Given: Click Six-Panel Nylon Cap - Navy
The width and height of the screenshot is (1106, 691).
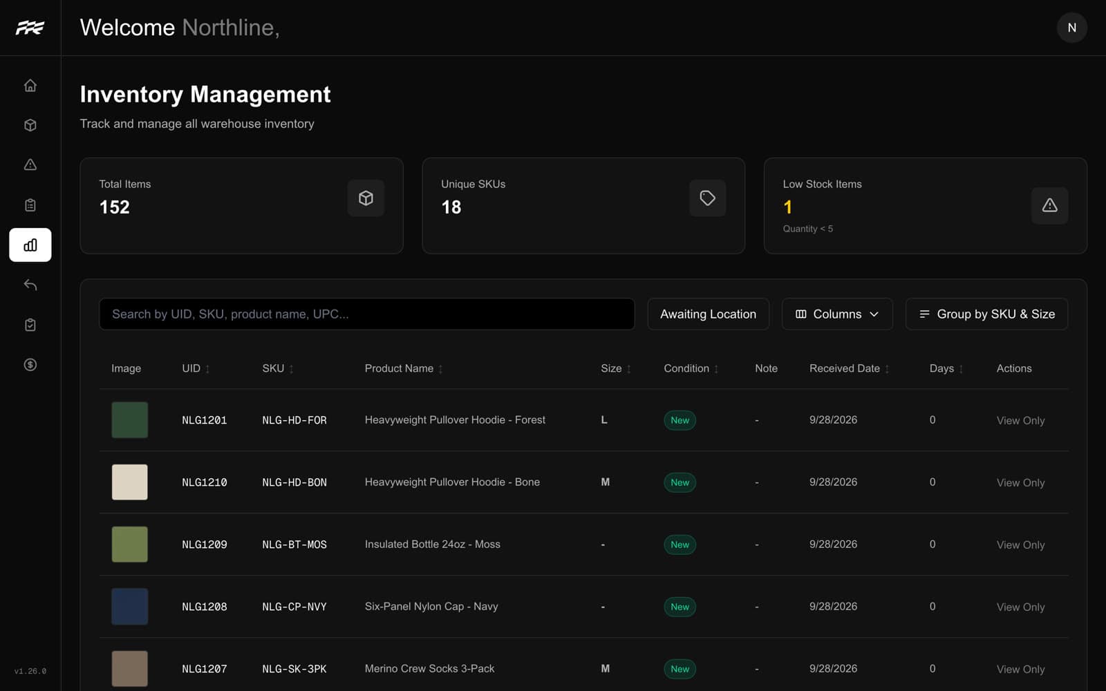Looking at the screenshot, I should (x=431, y=606).
